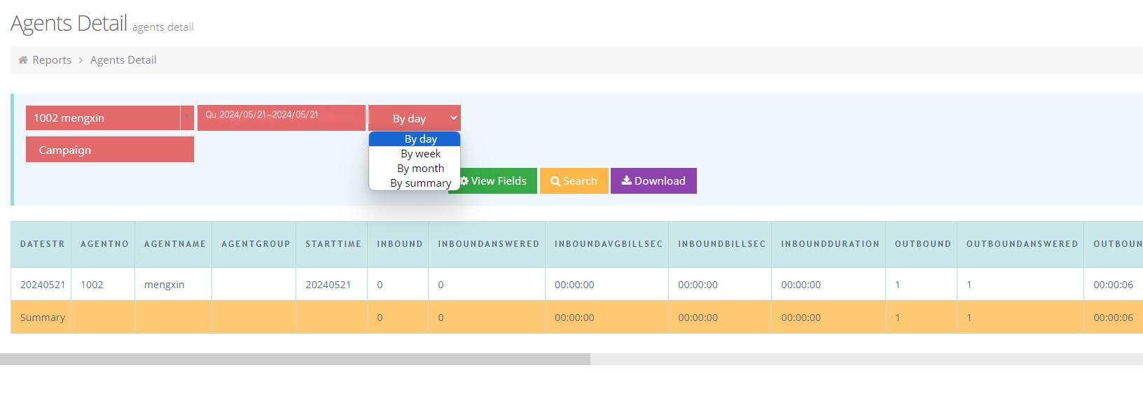1143x405 pixels.
Task: Choose By week from the list
Action: click(420, 154)
